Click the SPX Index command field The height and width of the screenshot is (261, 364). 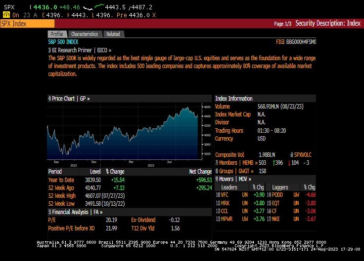click(27, 24)
